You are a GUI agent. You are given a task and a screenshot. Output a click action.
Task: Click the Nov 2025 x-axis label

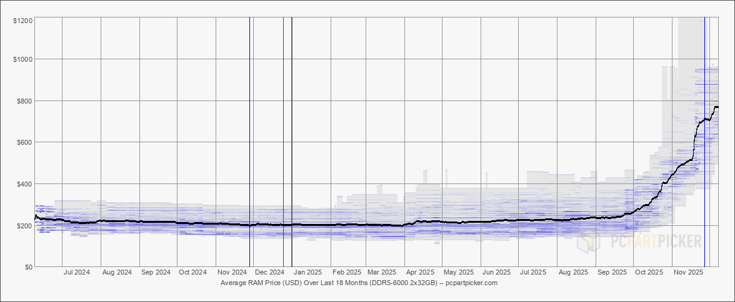pyautogui.click(x=689, y=272)
